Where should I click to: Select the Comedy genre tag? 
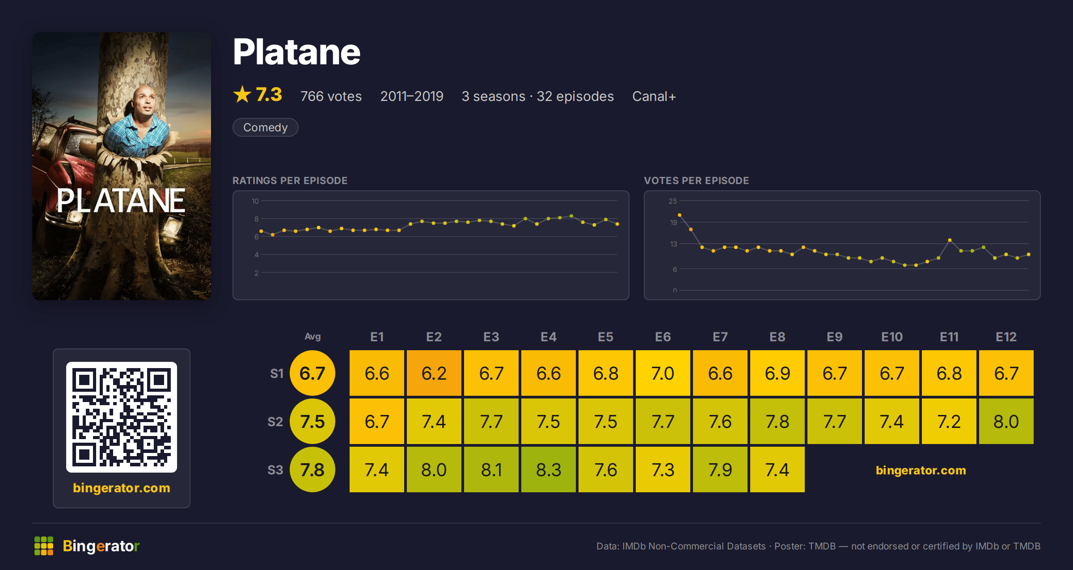click(x=266, y=127)
